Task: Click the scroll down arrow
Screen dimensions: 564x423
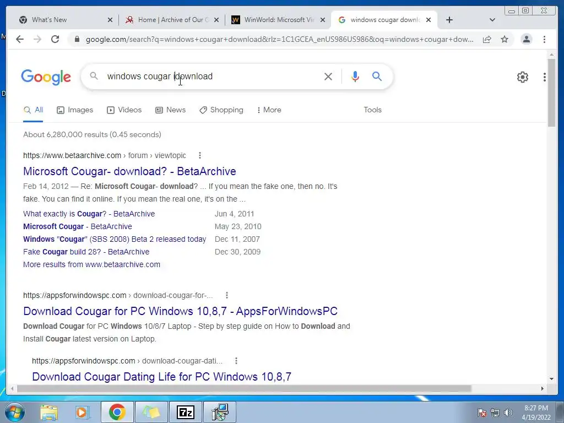Action: tap(552, 379)
